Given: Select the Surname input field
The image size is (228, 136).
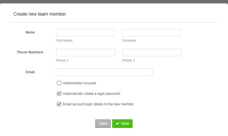Looking at the screenshot, I should pyautogui.click(x=152, y=33).
